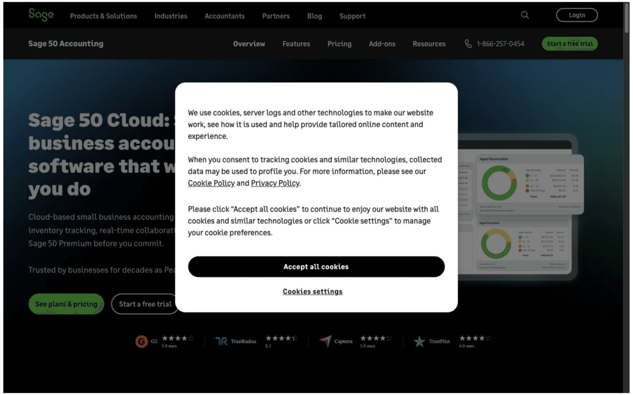Click Accept all cookies

[x=316, y=266]
